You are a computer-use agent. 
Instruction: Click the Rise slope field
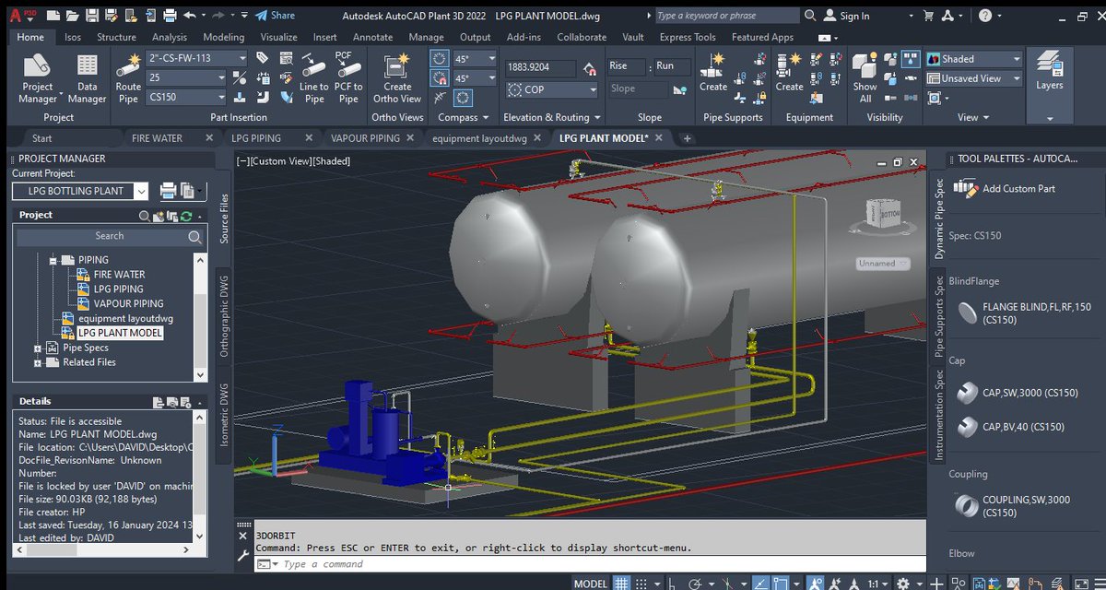point(627,66)
